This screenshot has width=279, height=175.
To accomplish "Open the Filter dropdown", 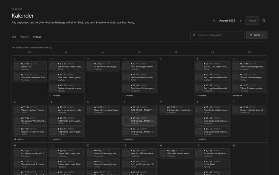I will (257, 35).
